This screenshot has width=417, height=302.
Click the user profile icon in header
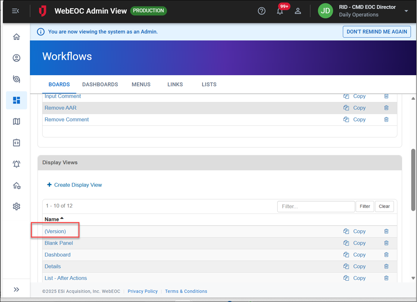coord(298,11)
